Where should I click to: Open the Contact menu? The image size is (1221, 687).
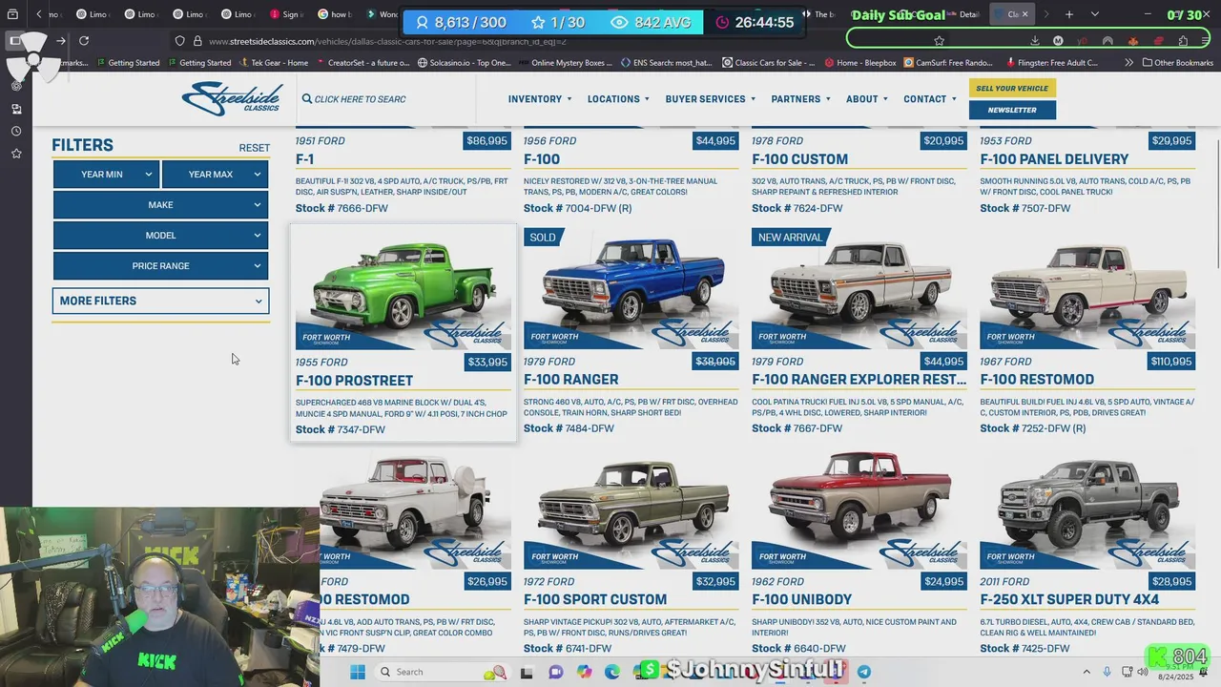click(930, 99)
